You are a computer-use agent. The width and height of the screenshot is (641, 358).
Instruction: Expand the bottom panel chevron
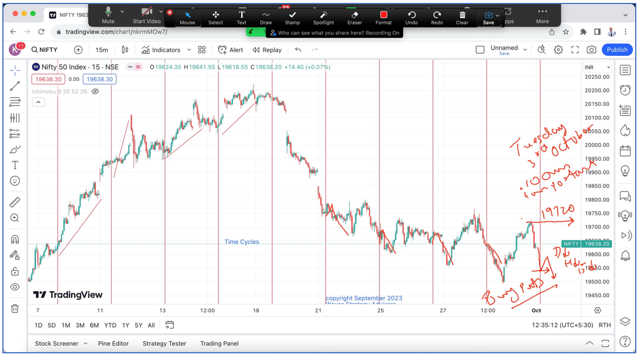(589, 343)
